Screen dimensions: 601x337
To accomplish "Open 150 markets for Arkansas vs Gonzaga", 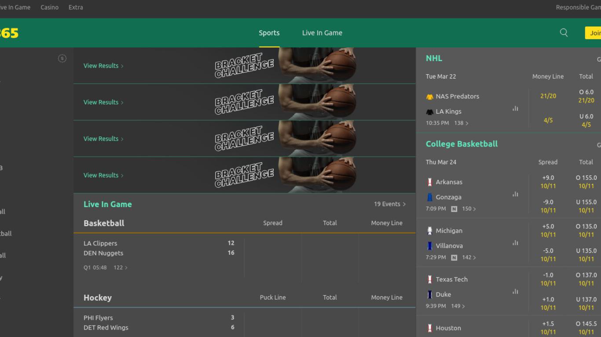I will tap(469, 209).
